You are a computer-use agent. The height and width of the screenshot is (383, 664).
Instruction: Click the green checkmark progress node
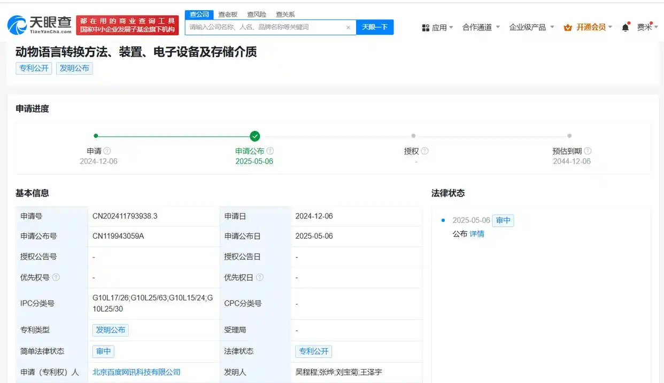coord(255,136)
